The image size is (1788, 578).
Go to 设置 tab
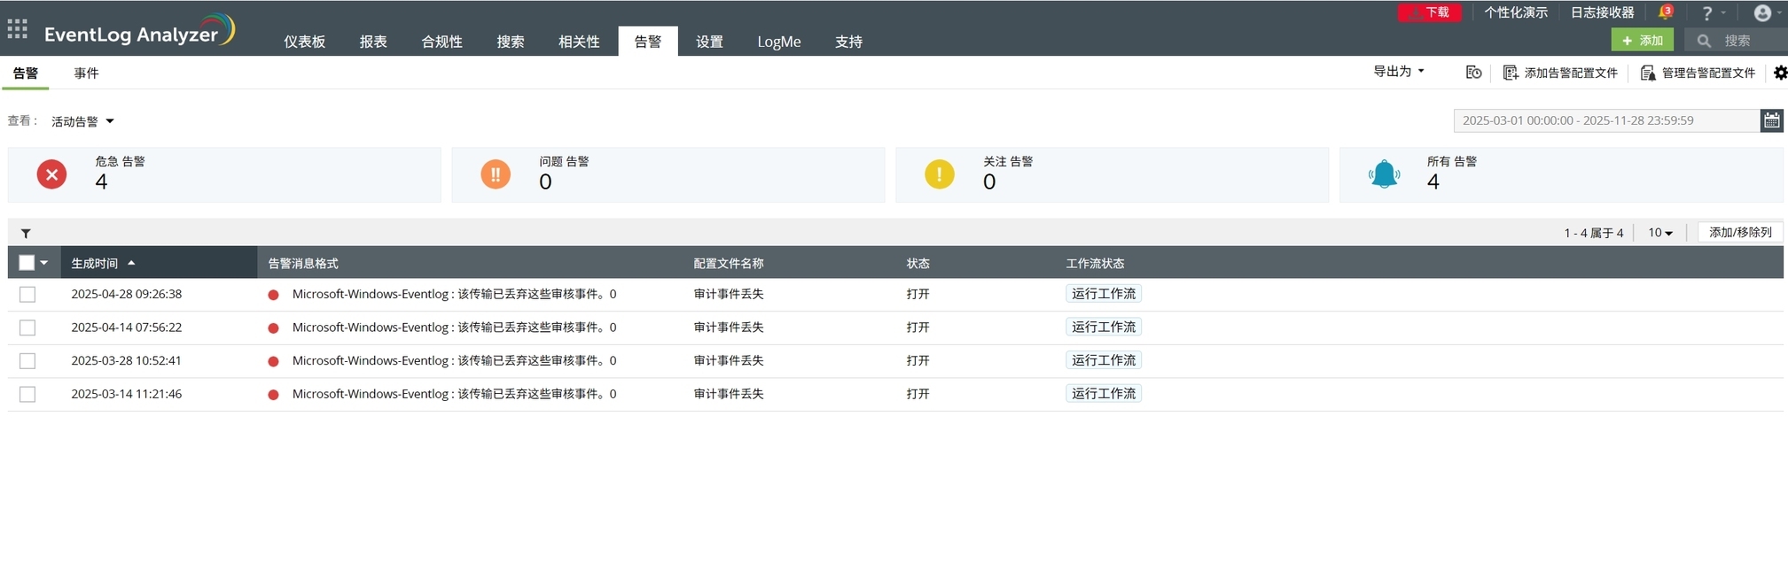coord(709,42)
